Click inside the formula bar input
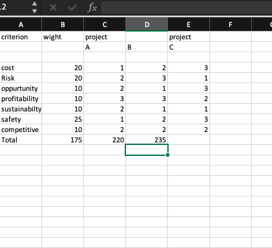272x248 pixels. click(x=187, y=8)
